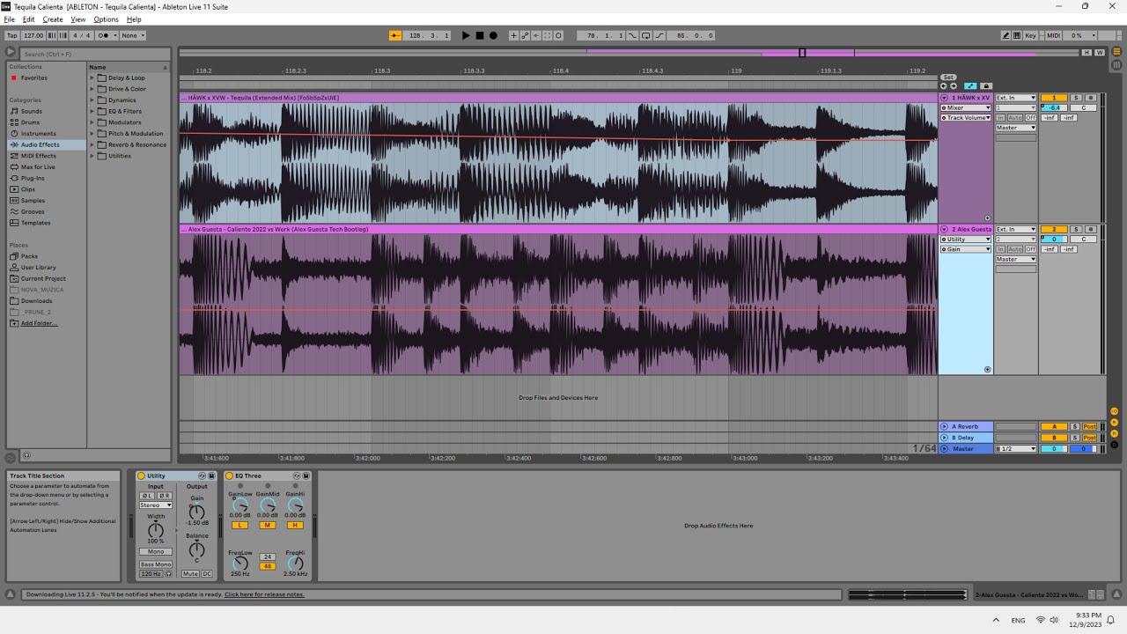Toggle the Follow playback icon
Viewport: 1127px width, 634px height.
tap(395, 35)
